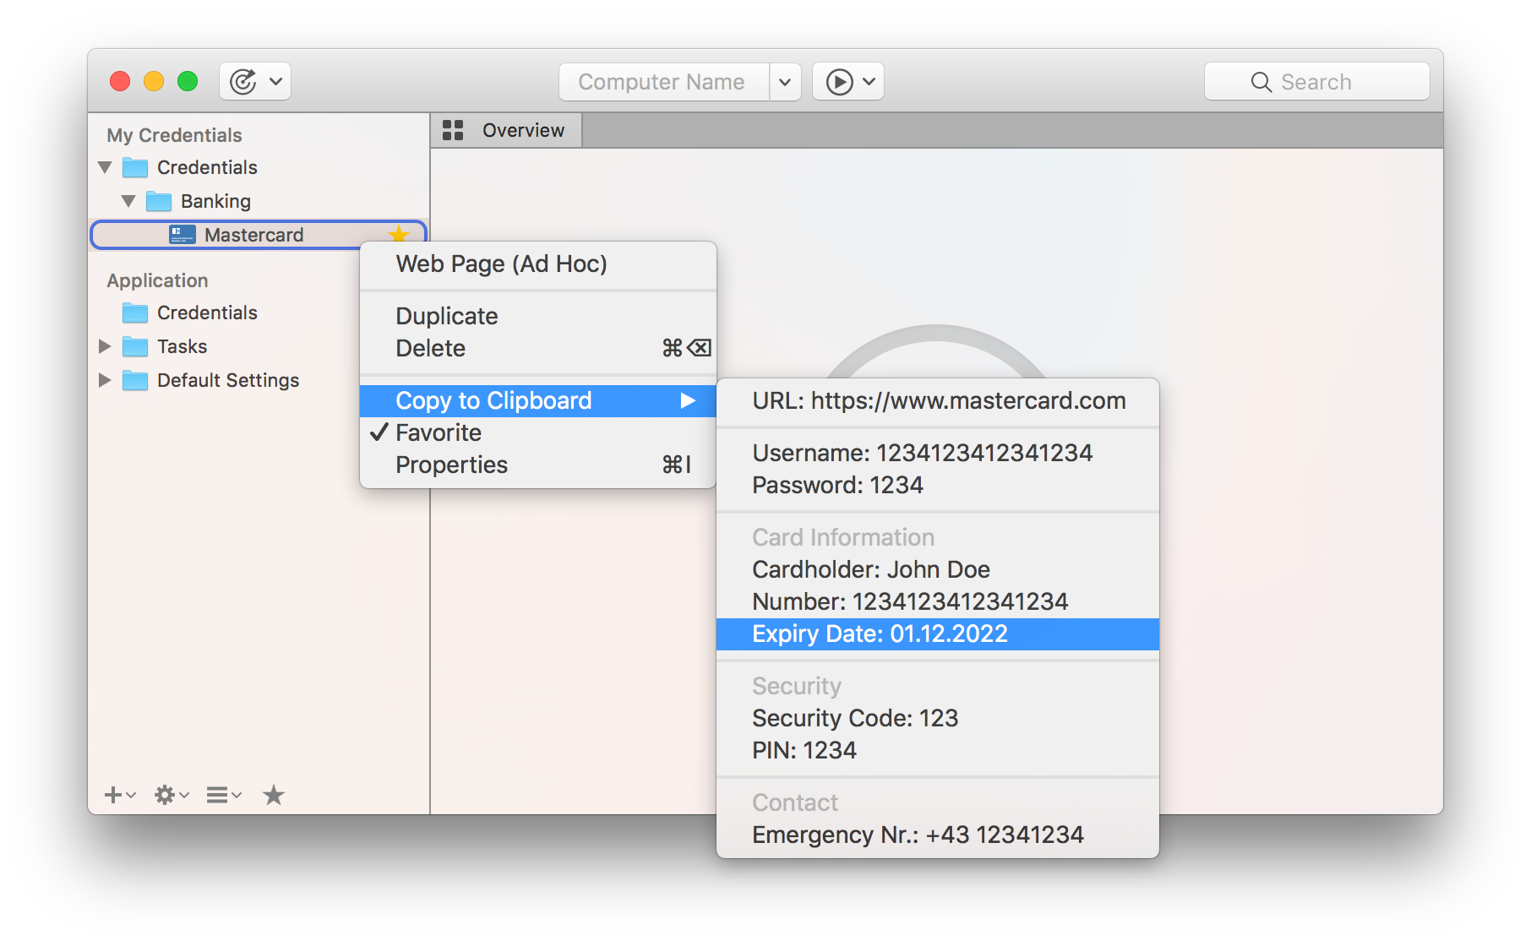
Task: Open Properties from context menu
Action: [x=538, y=465]
